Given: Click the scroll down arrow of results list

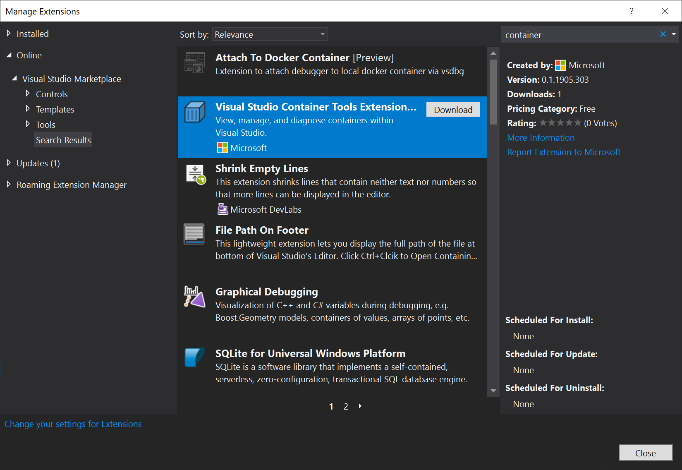Looking at the screenshot, I should coord(493,391).
